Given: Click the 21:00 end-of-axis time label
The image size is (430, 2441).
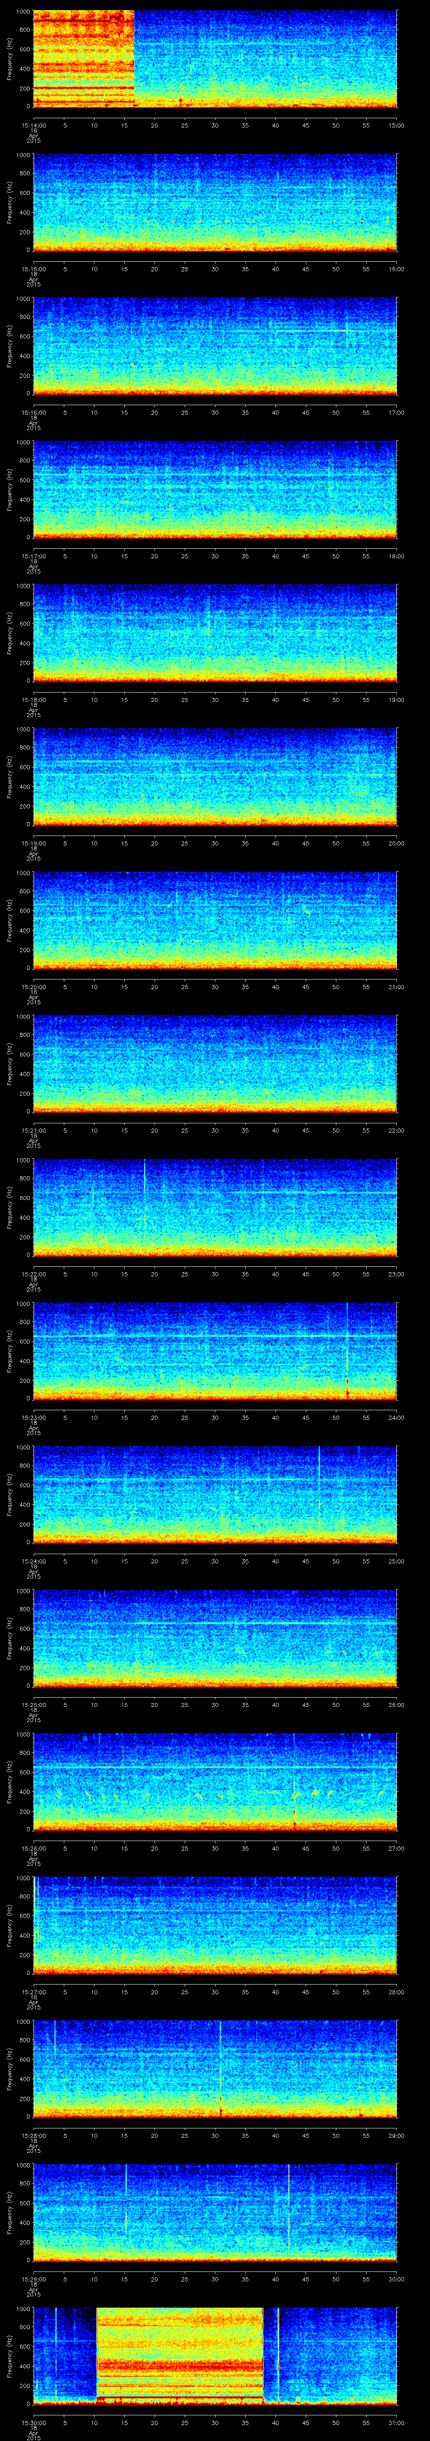Looking at the screenshot, I should (x=397, y=987).
